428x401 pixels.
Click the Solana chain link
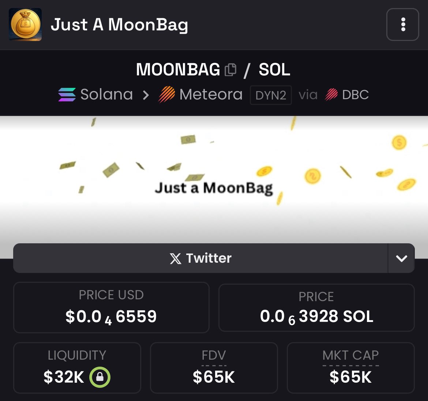pos(95,94)
